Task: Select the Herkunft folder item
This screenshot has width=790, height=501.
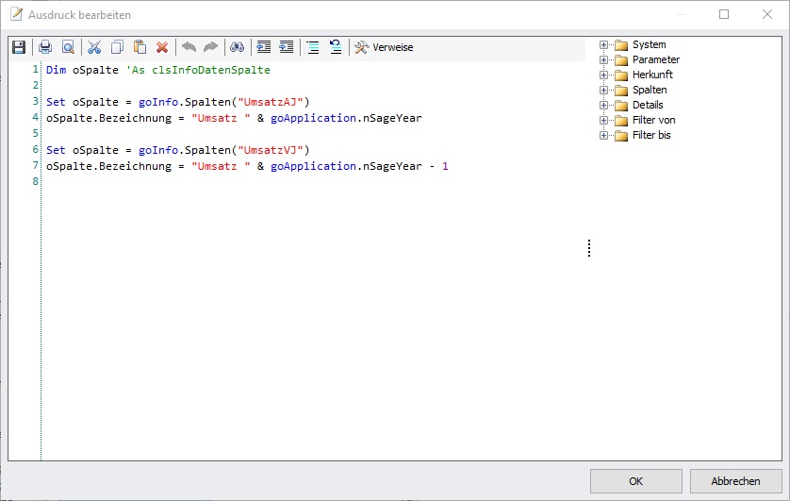Action: 652,75
